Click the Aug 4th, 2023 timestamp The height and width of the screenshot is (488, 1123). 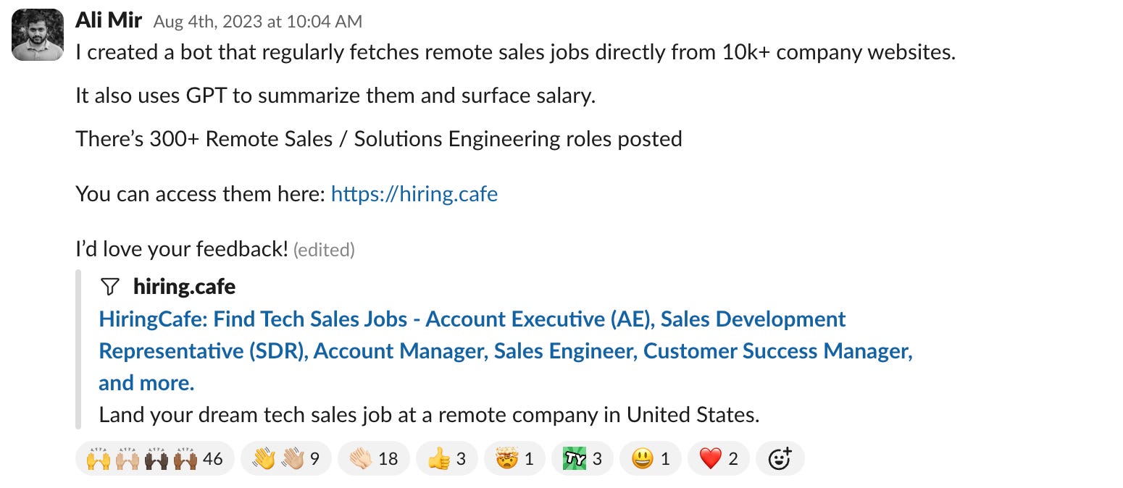pos(258,22)
